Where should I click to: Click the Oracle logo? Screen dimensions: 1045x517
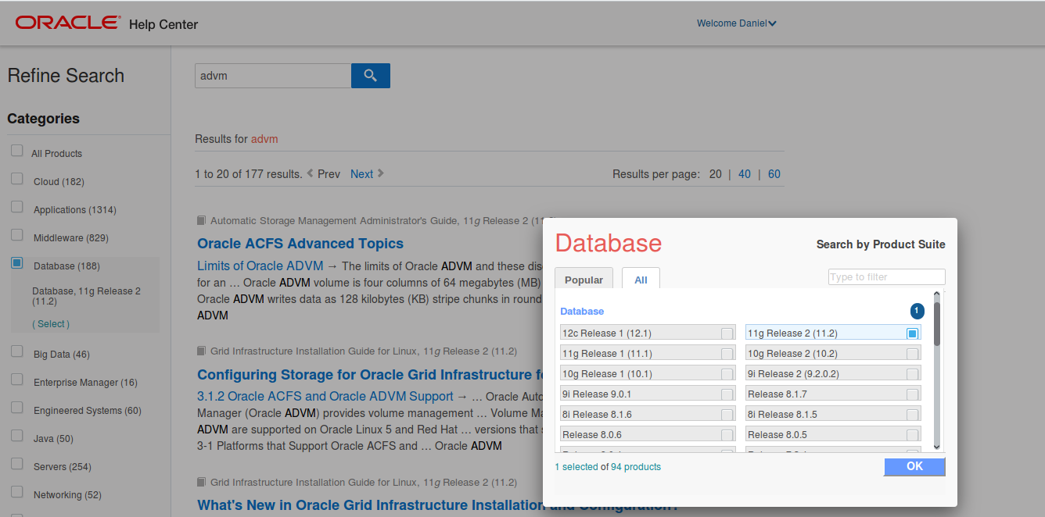pyautogui.click(x=69, y=23)
